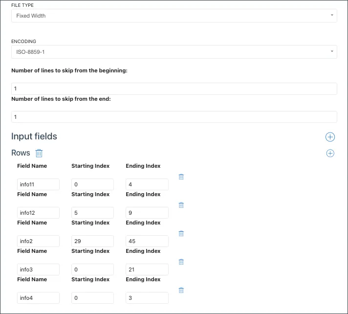Click the Input fields heading
Screen dimensions: 348x314
(x=34, y=136)
